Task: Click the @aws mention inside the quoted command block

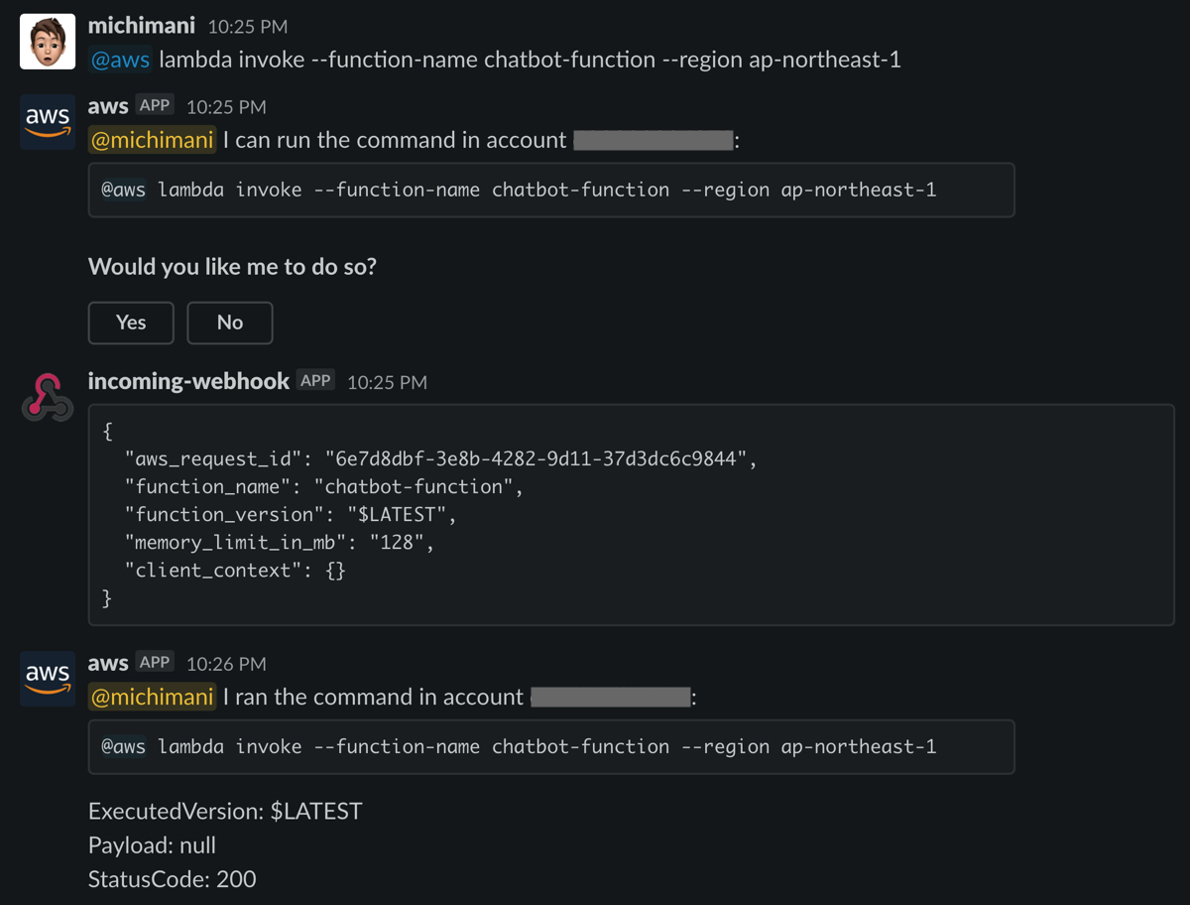Action: click(x=123, y=190)
